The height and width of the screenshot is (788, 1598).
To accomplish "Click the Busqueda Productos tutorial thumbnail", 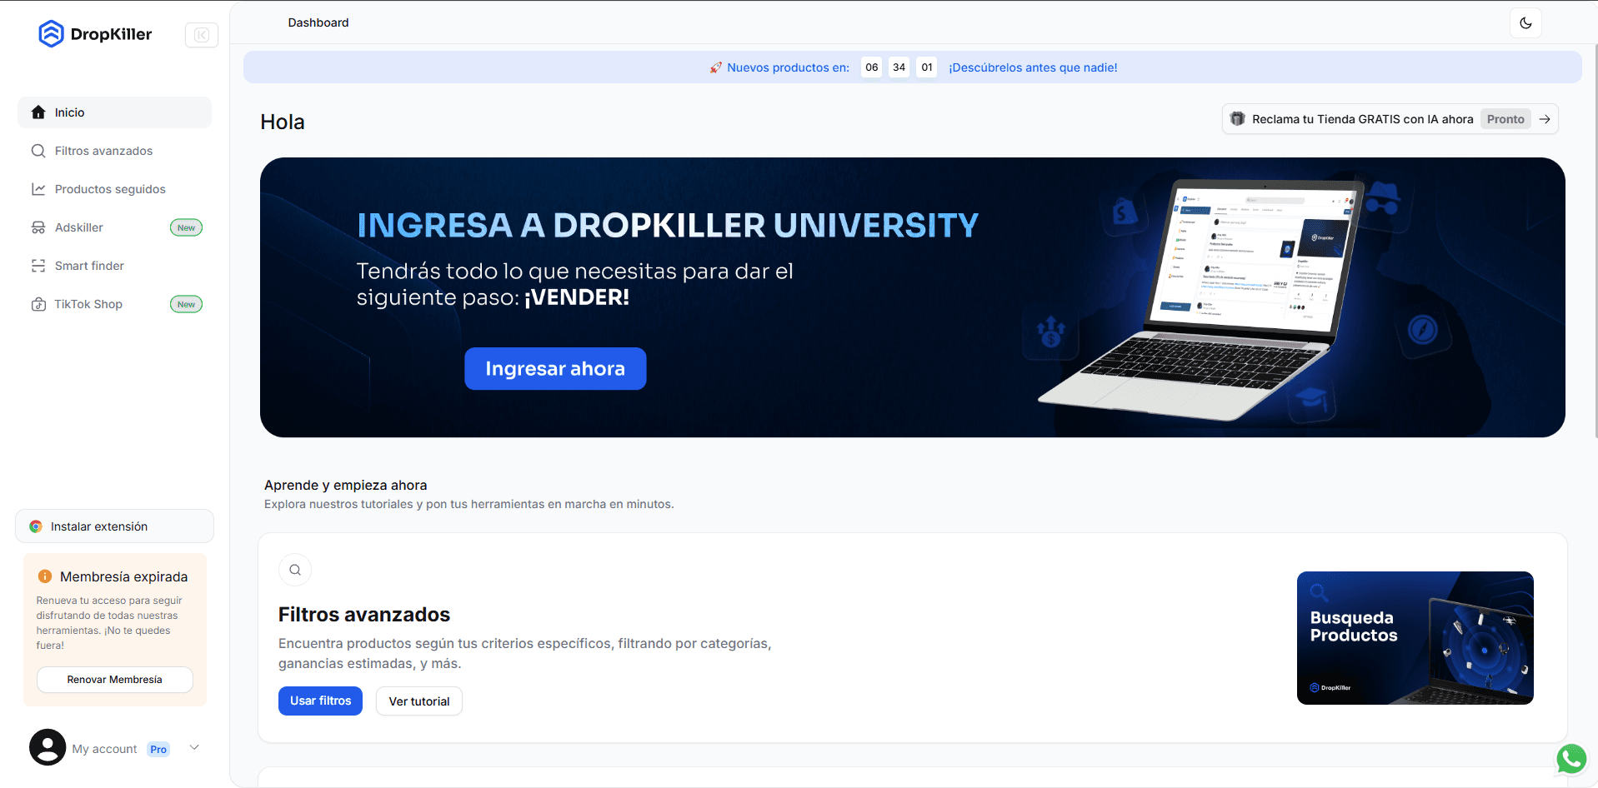I will pyautogui.click(x=1415, y=638).
